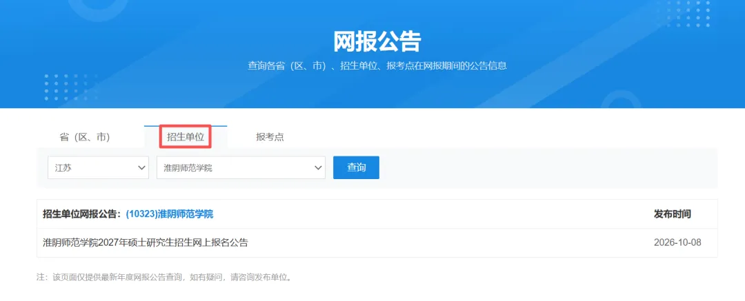Click the 网报公告 page title
Viewport: 745px width, 301px height.
[377, 42]
